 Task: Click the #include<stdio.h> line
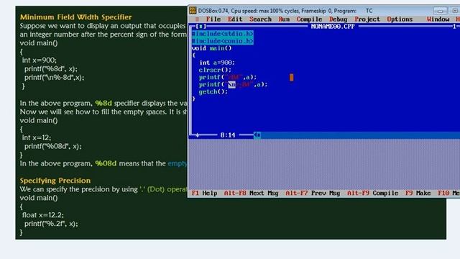tap(223, 34)
